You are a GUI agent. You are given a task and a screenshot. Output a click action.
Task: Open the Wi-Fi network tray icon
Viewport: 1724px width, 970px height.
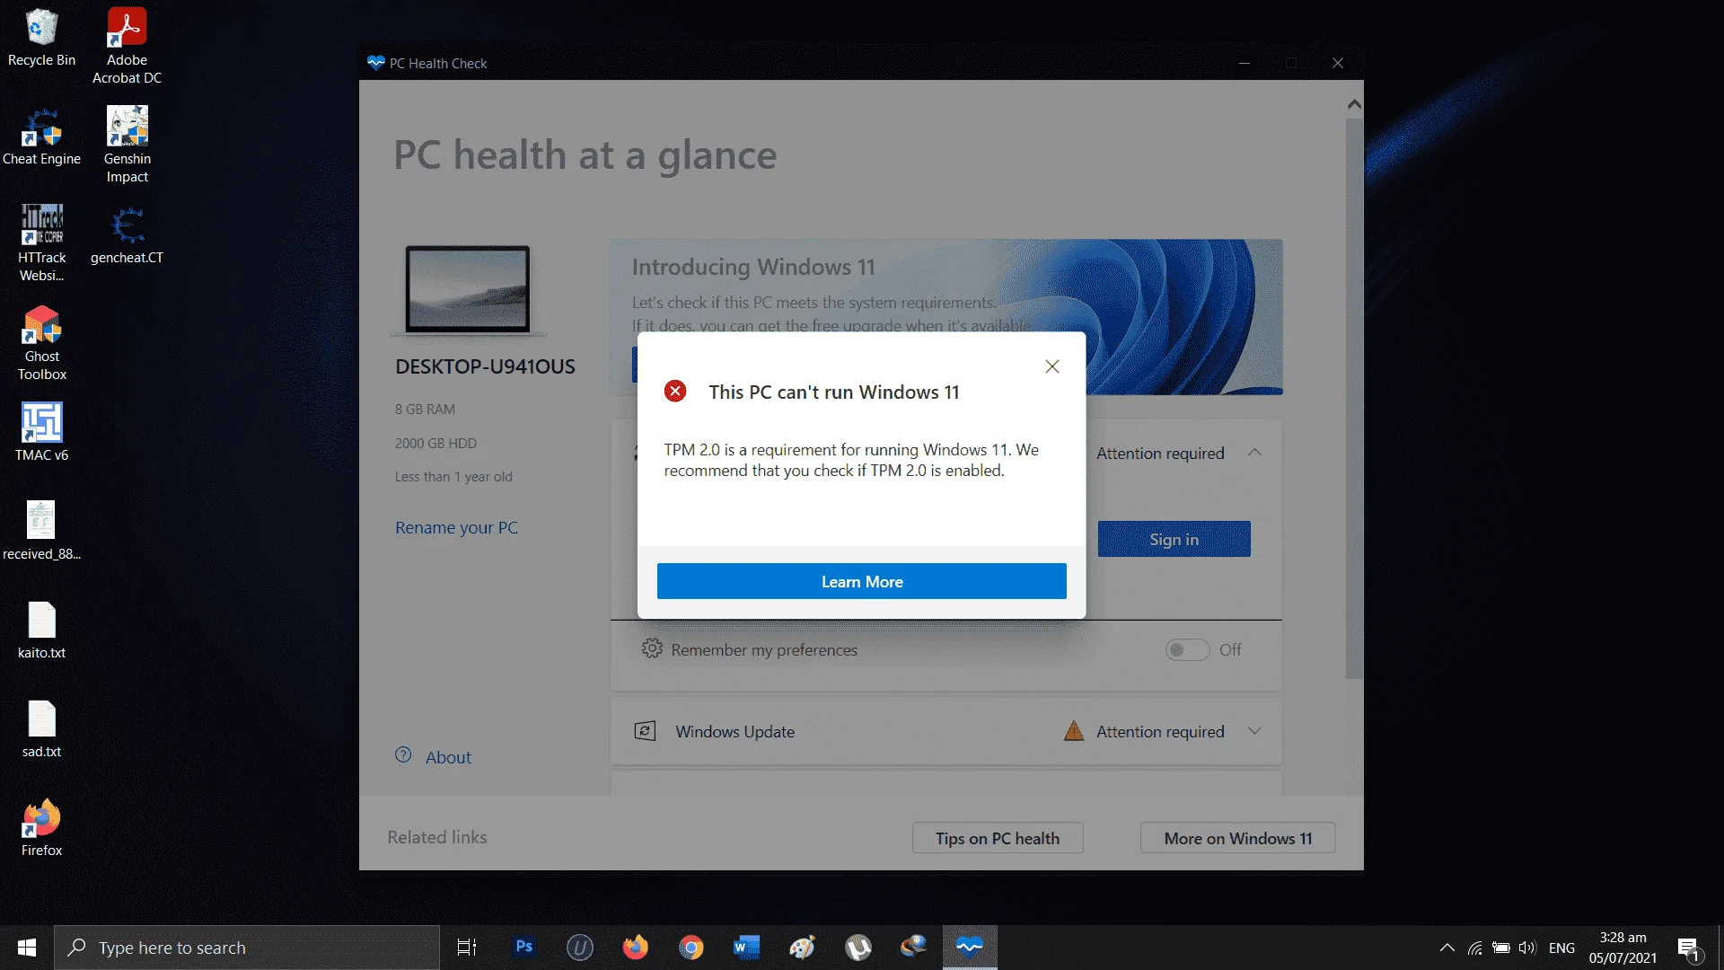point(1474,948)
